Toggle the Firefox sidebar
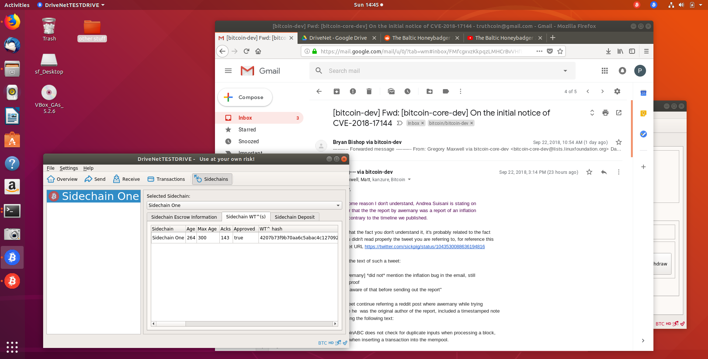Image resolution: width=708 pixels, height=359 pixels. (632, 51)
